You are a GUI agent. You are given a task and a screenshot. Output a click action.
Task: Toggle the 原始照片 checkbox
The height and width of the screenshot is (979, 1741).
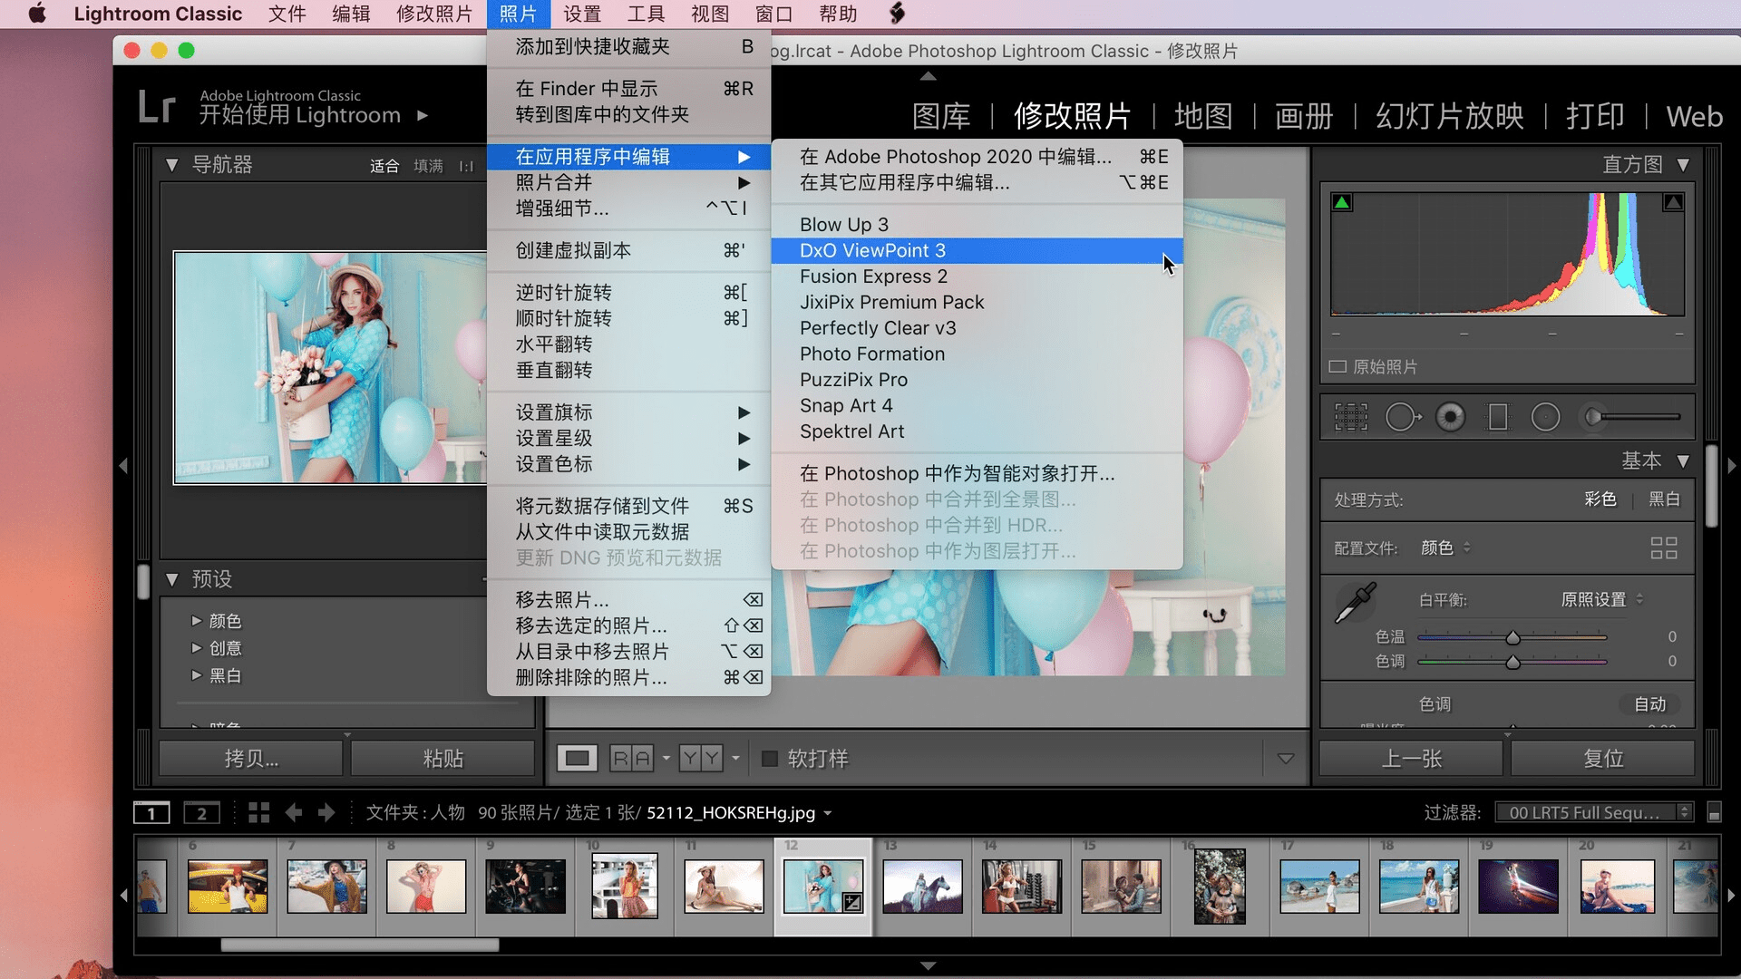[1336, 367]
